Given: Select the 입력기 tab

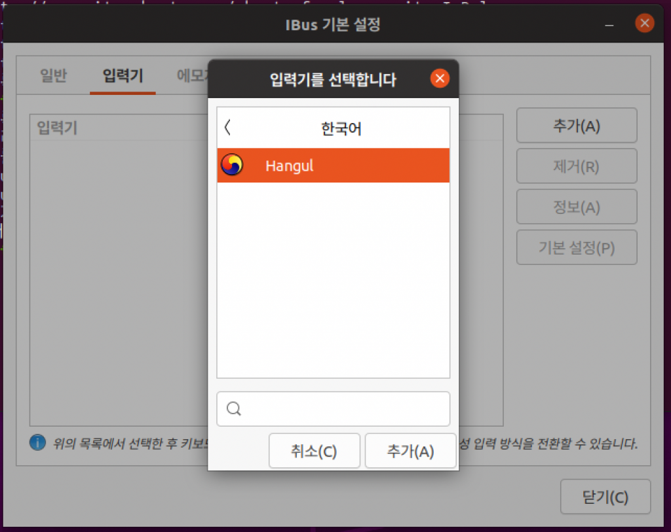Looking at the screenshot, I should (x=123, y=76).
